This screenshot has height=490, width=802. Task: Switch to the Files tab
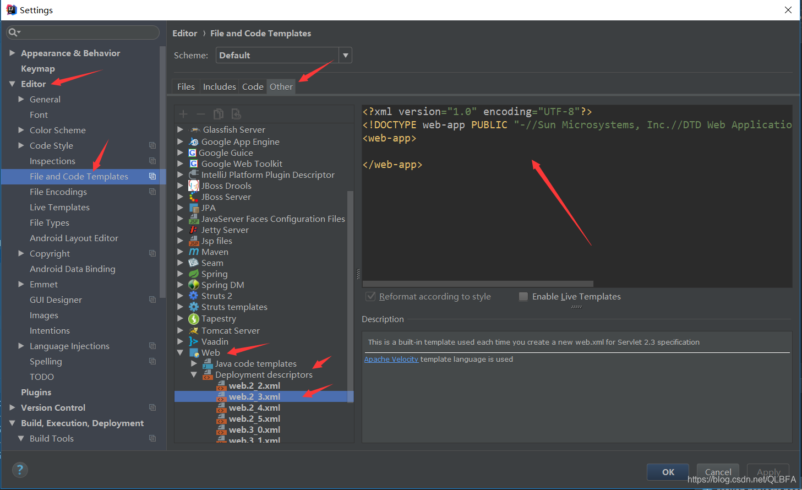coord(186,86)
